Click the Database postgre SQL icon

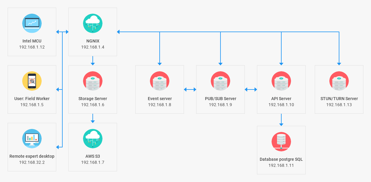pyautogui.click(x=281, y=142)
